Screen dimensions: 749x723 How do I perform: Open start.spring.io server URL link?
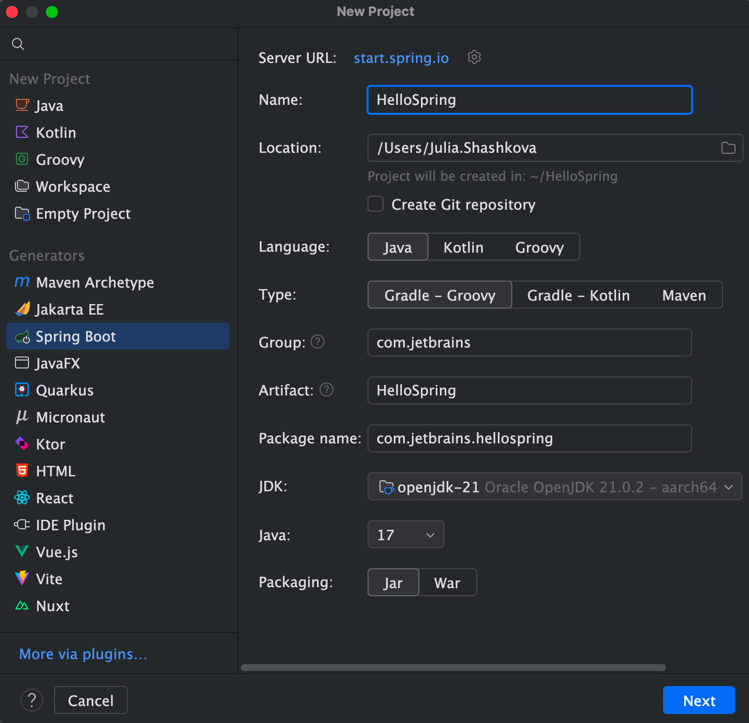[x=401, y=58]
